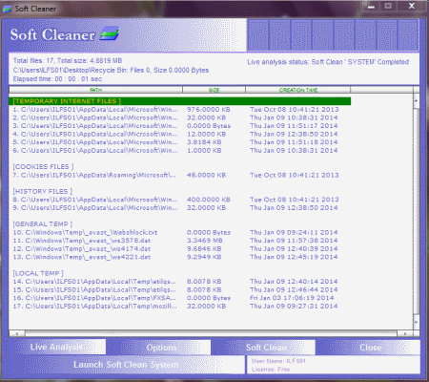Image resolution: width=429 pixels, height=382 pixels.
Task: Click the Live analysis status text
Action: point(328,62)
